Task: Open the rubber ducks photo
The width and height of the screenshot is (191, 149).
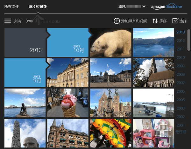Action: [111, 133]
